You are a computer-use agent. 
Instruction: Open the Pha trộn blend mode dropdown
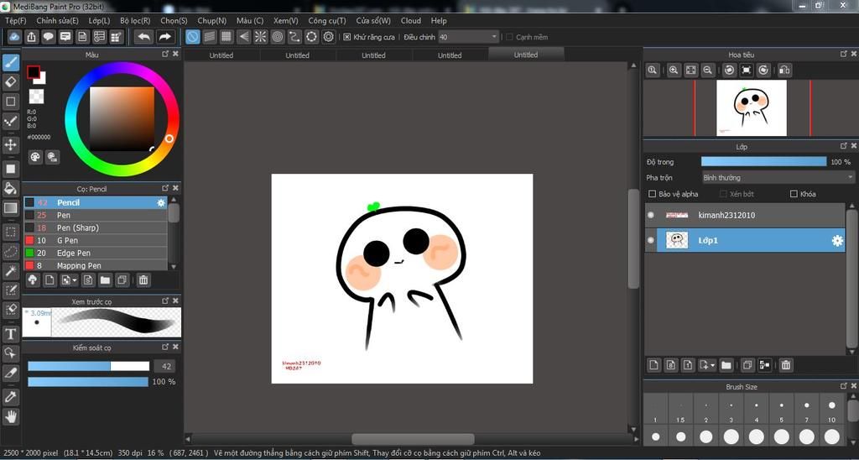click(778, 178)
